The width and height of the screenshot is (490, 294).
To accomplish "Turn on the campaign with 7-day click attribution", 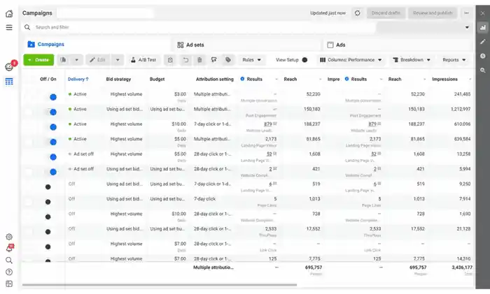I will tap(48, 202).
